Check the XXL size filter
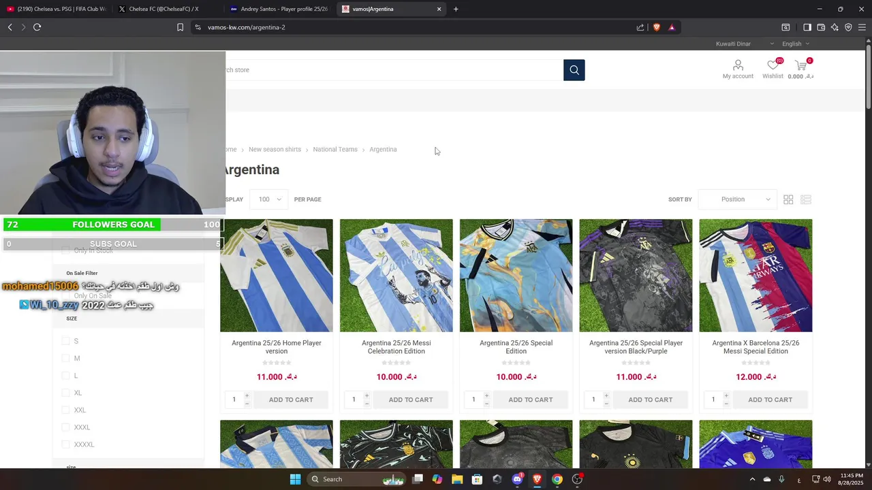Screen dimensions: 872x490 (x=66, y=410)
